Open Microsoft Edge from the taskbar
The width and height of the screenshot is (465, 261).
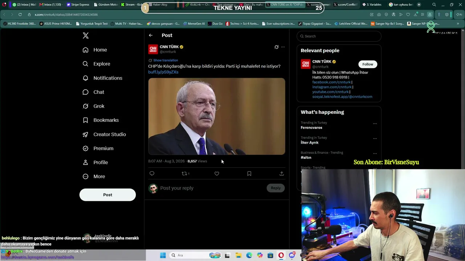pos(249,256)
